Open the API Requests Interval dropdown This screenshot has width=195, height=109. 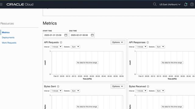(x=56, y=47)
